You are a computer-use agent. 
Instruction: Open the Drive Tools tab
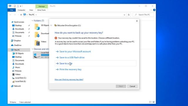click(41, 10)
